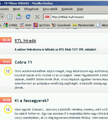Stop loading with the X icon
This screenshot has width=108, height=120.
point(37,17)
